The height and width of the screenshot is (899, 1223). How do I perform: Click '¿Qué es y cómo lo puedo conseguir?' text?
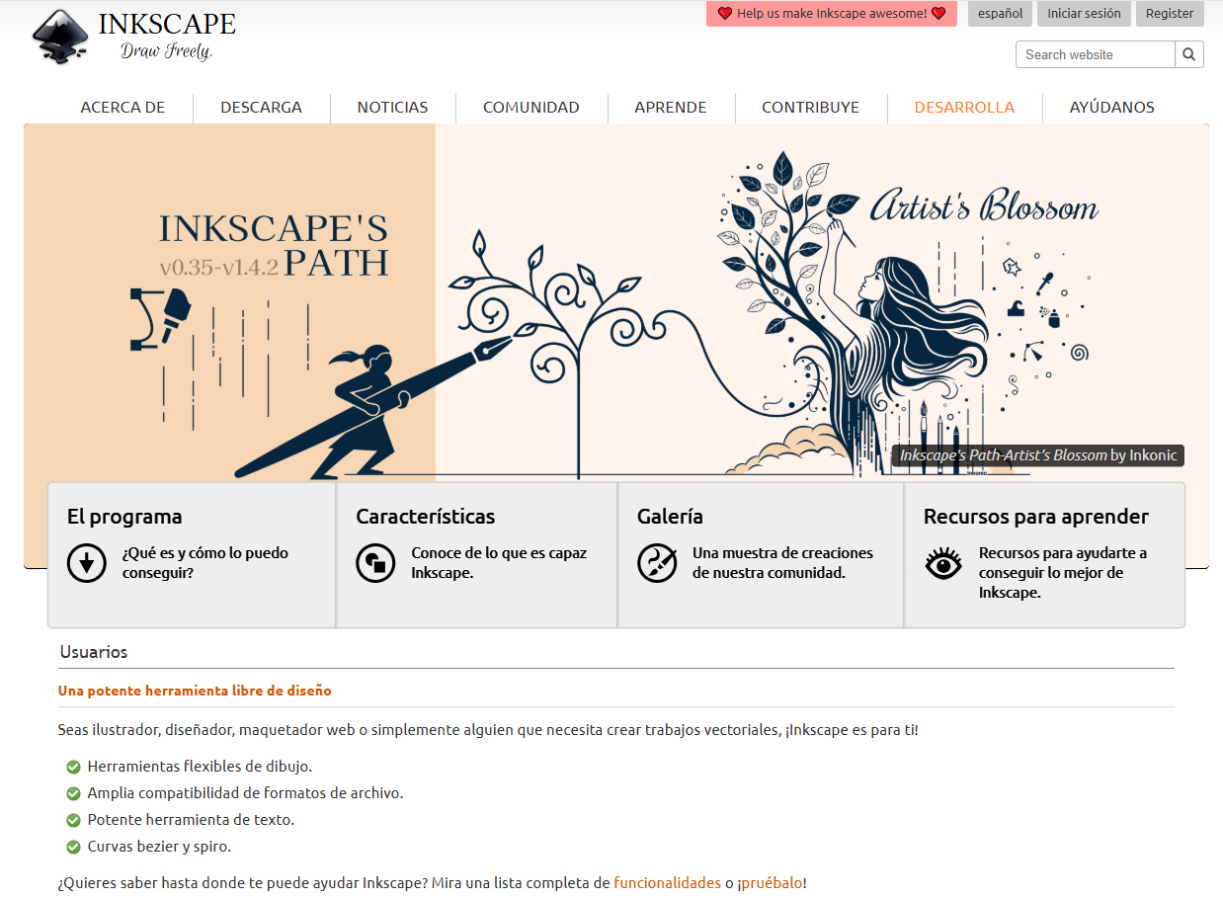pyautogui.click(x=205, y=562)
